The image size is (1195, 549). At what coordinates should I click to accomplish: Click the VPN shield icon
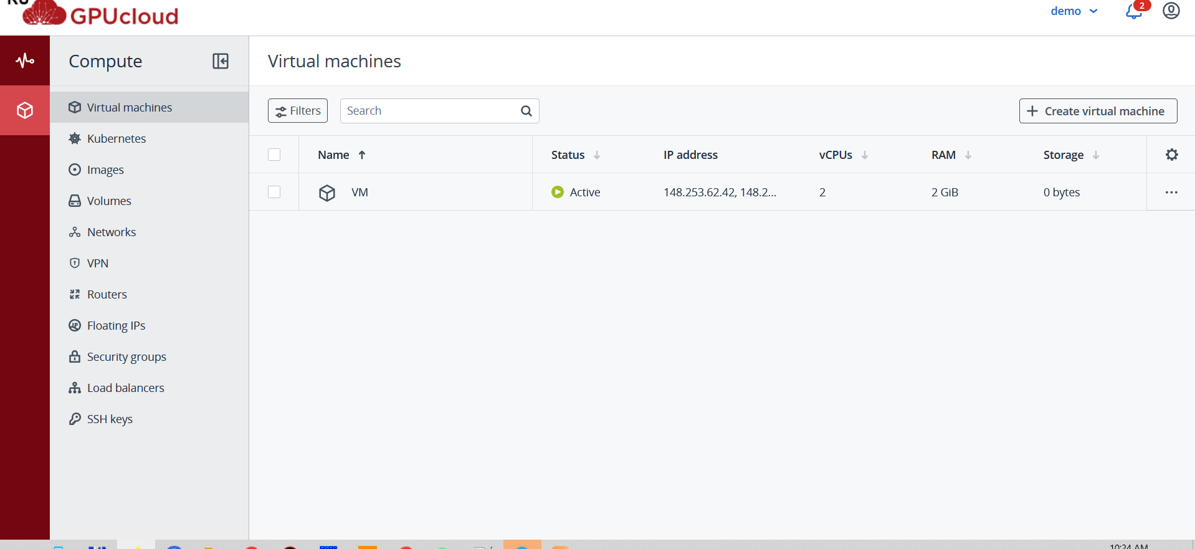75,263
